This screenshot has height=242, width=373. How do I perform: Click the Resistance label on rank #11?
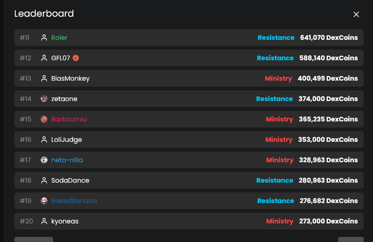pyautogui.click(x=276, y=38)
